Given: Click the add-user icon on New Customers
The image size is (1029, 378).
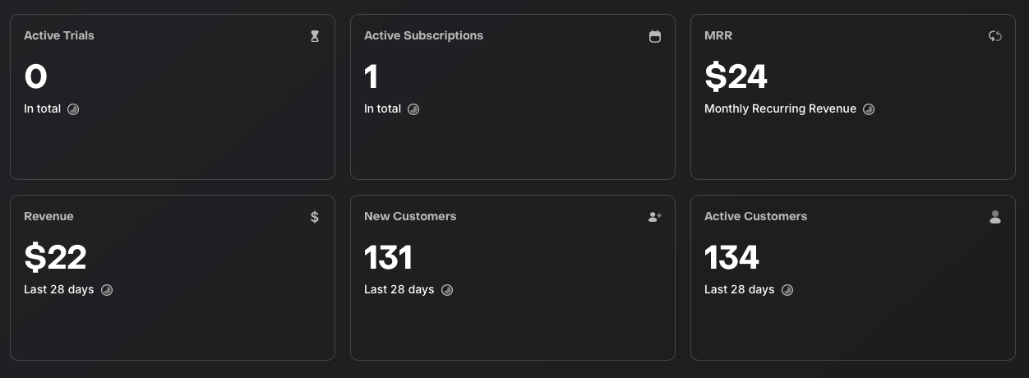Looking at the screenshot, I should coord(655,217).
